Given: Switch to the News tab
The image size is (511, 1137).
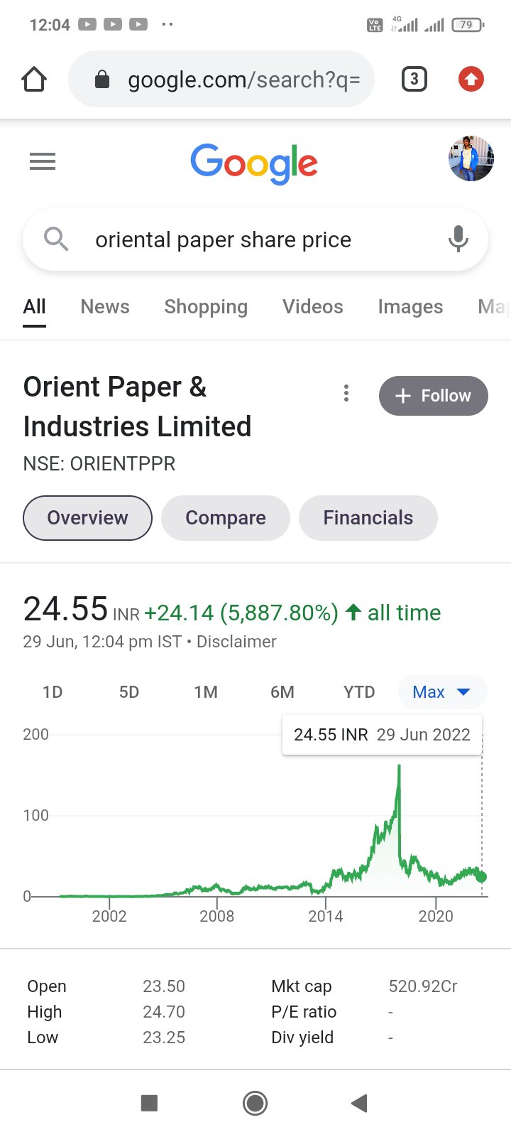Looking at the screenshot, I should [x=105, y=307].
